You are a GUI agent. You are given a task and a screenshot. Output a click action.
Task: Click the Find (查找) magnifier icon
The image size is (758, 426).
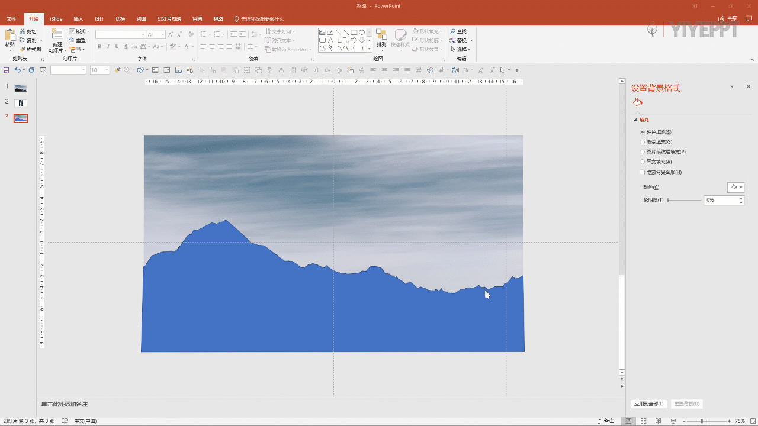point(453,31)
